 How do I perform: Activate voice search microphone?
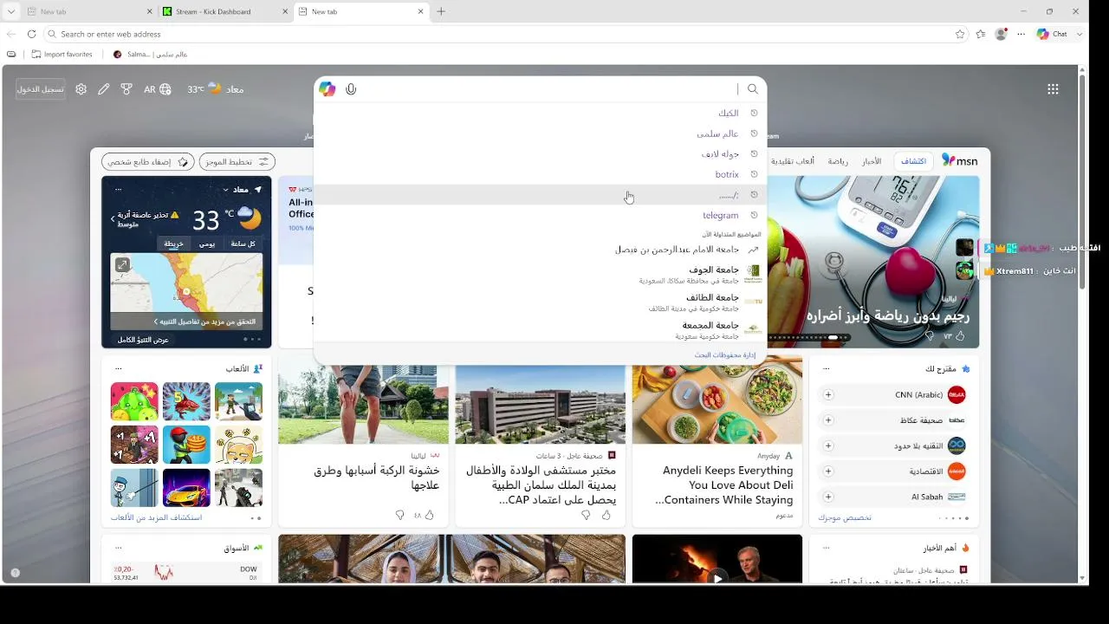(351, 88)
